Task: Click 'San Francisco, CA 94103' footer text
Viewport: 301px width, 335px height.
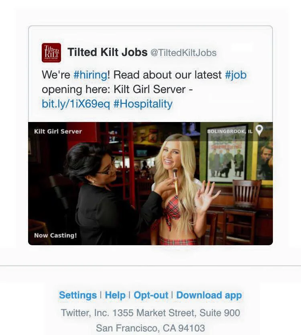Action: click(150, 328)
